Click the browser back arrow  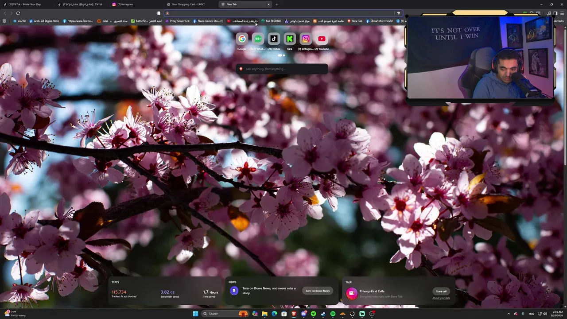point(5,13)
